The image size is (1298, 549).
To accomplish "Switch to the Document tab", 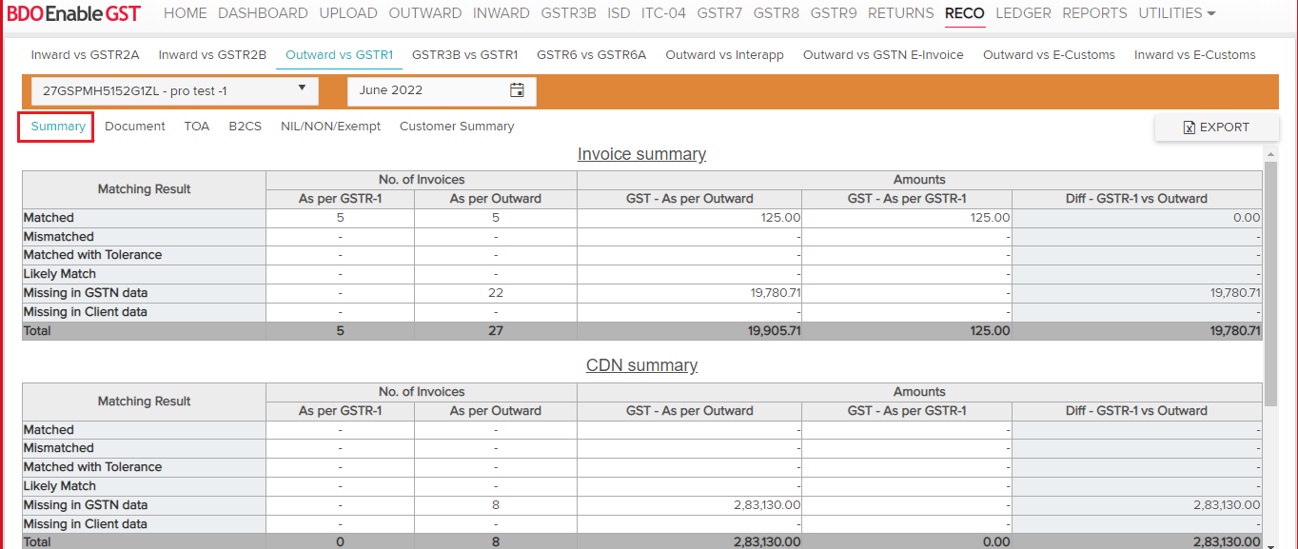I will tap(135, 127).
